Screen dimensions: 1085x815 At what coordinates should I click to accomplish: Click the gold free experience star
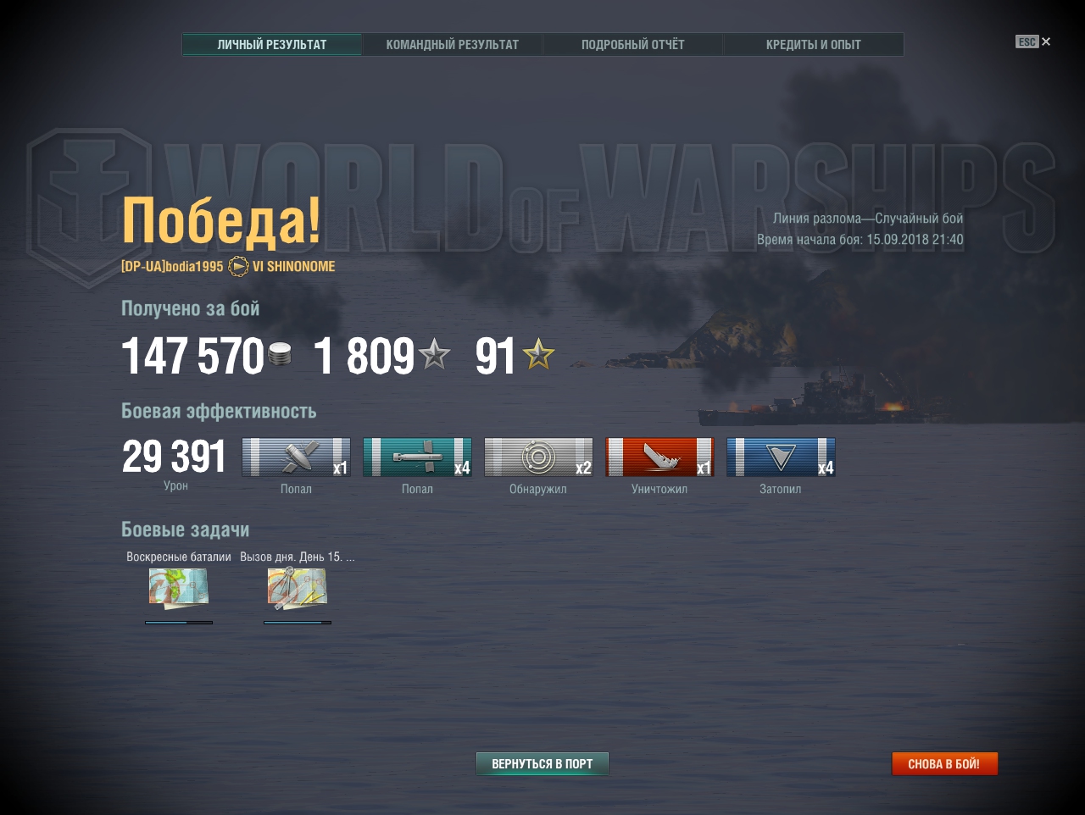click(538, 354)
